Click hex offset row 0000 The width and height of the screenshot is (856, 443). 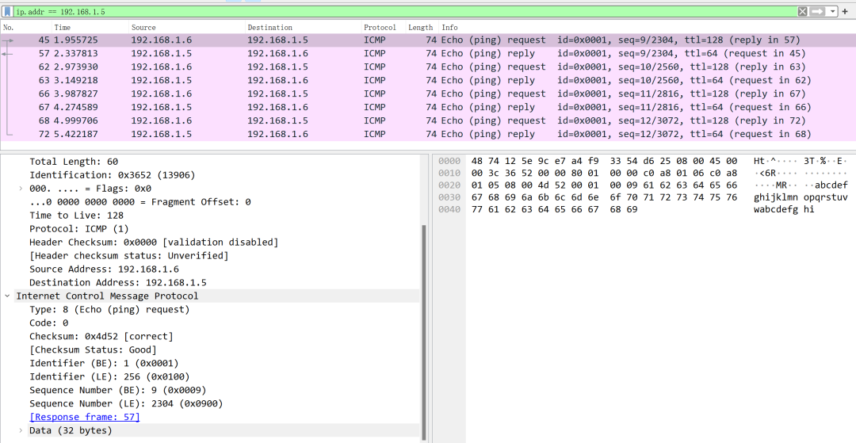click(449, 161)
